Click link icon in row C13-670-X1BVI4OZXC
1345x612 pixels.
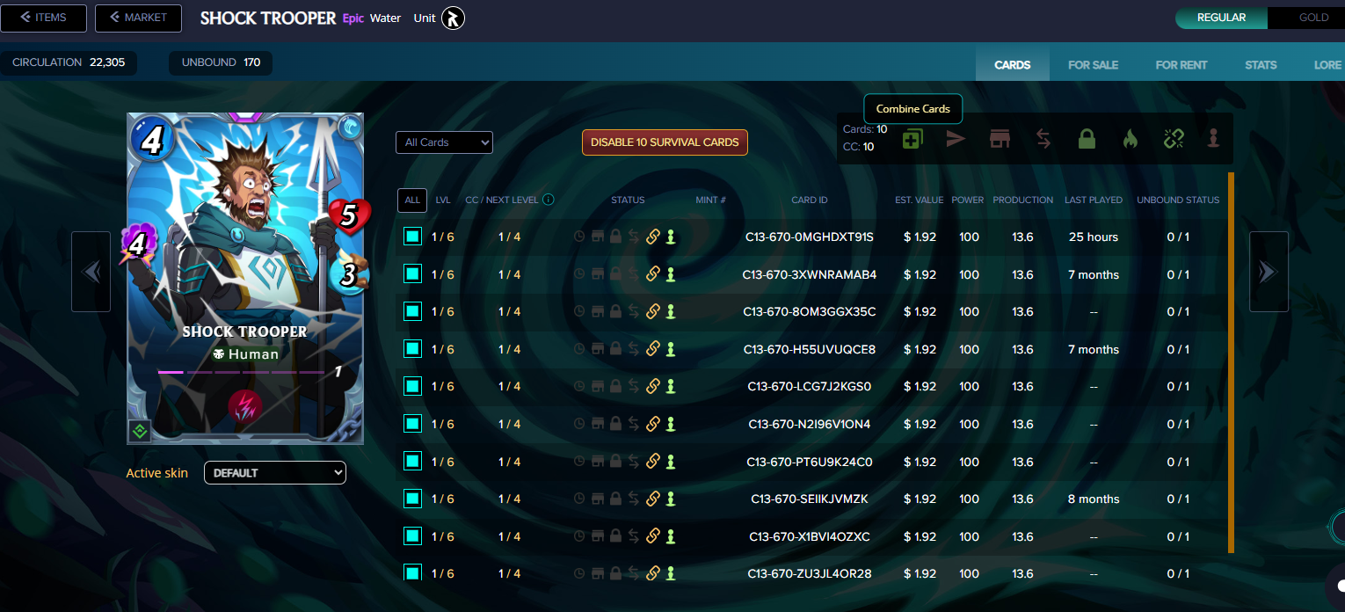(653, 536)
